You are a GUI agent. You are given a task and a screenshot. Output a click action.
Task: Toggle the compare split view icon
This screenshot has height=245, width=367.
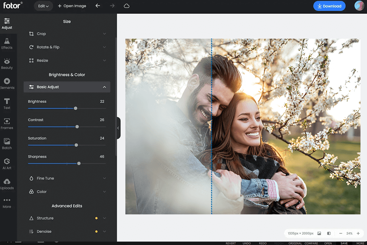[x=329, y=233]
